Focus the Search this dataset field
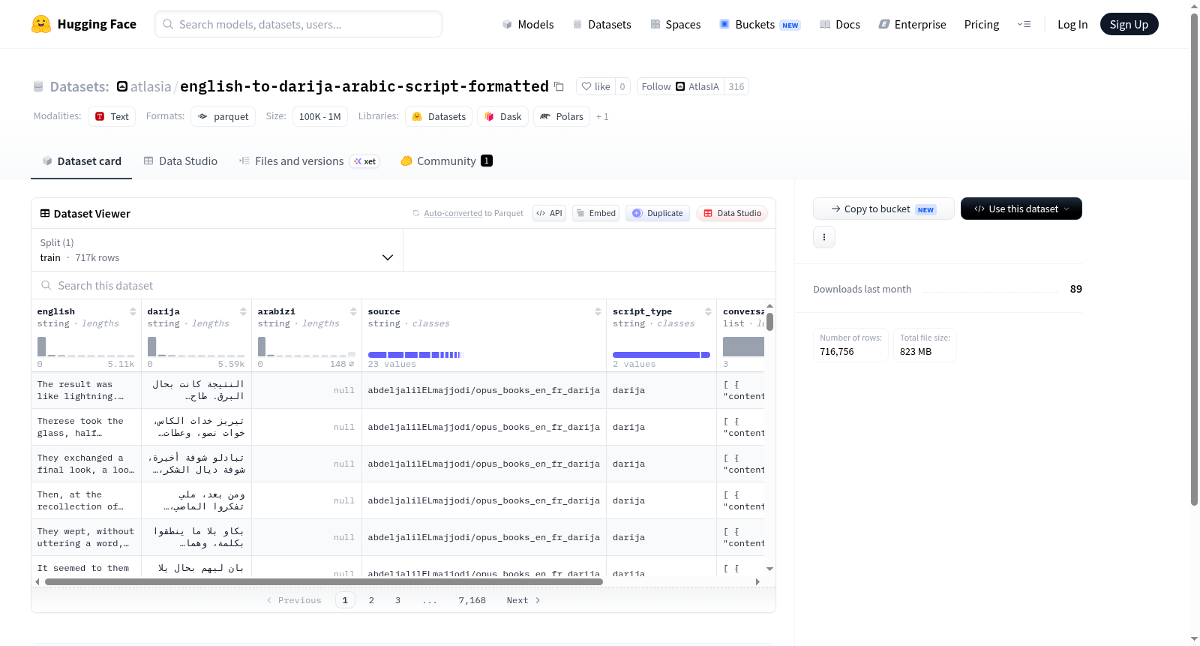 (x=403, y=285)
